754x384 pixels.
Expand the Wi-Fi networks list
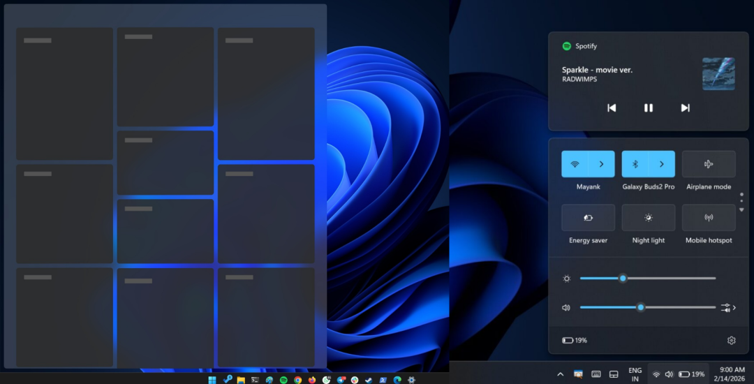click(602, 164)
